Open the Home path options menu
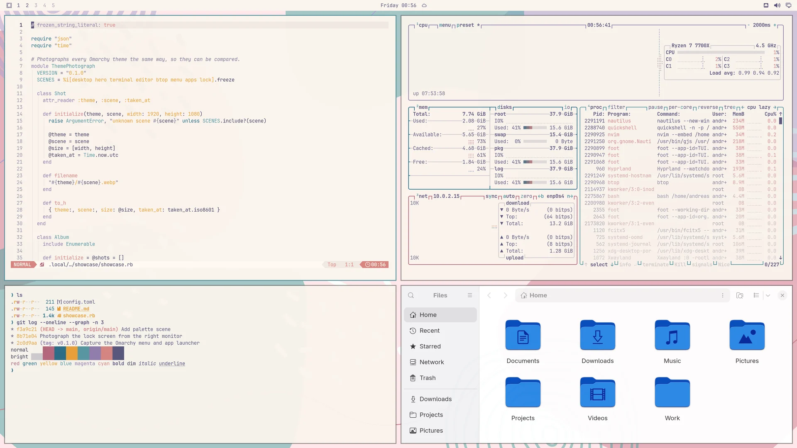This screenshot has width=797, height=448. (723, 295)
